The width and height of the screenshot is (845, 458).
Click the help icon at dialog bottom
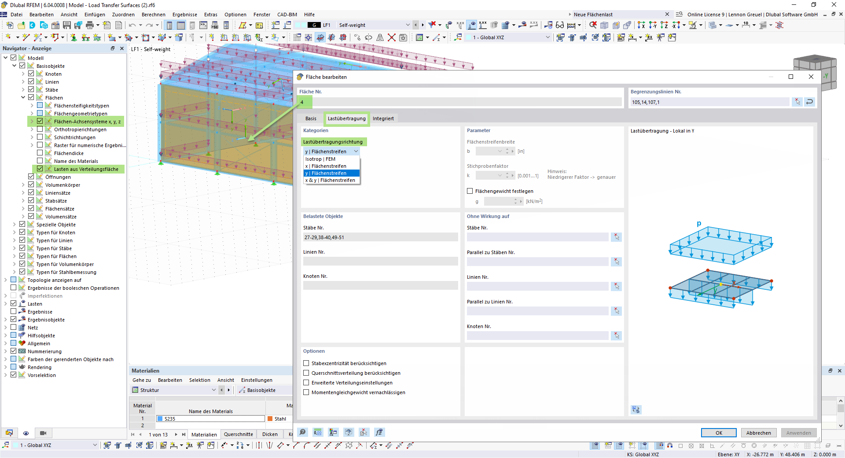pos(302,432)
